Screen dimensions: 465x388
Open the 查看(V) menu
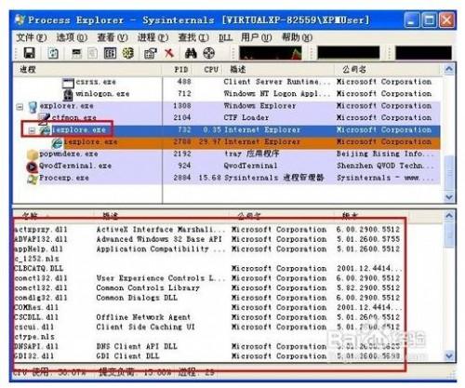113,37
